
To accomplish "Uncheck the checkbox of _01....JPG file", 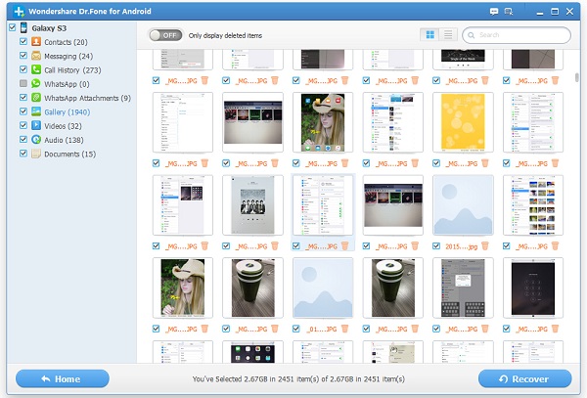I will [x=296, y=329].
